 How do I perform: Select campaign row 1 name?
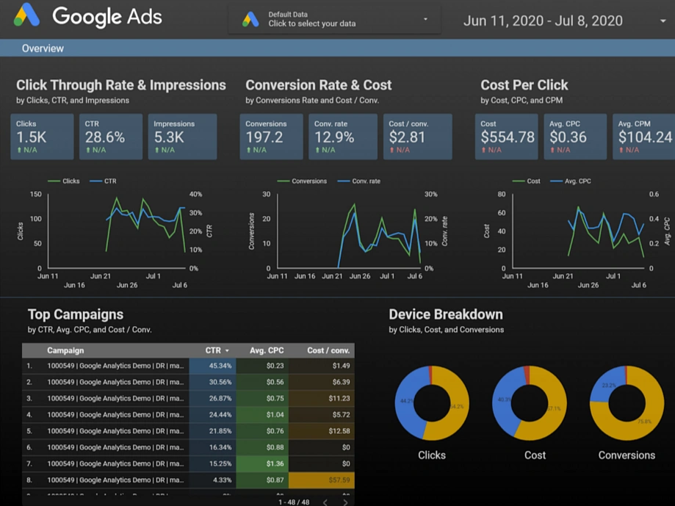click(115, 366)
